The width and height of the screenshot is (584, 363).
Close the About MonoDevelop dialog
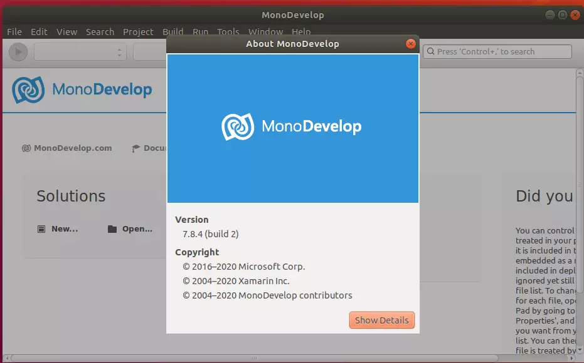[x=410, y=44]
